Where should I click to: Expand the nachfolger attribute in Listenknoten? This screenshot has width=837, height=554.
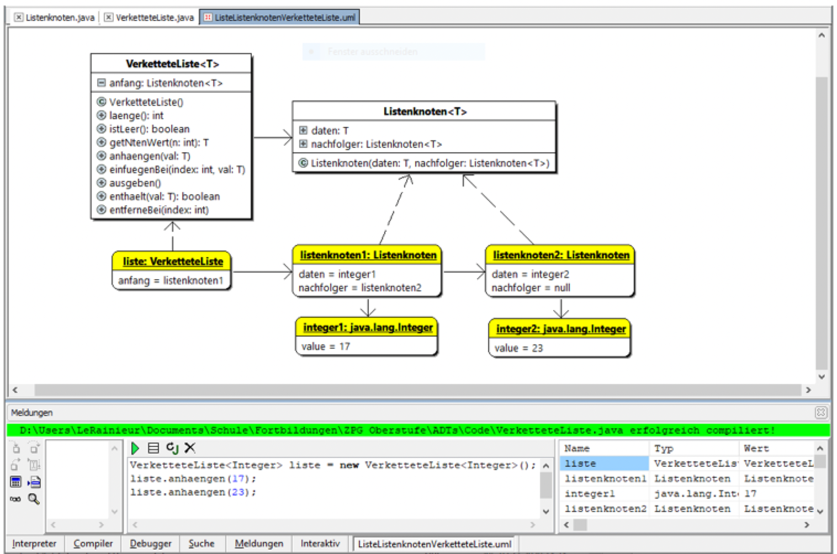(303, 144)
